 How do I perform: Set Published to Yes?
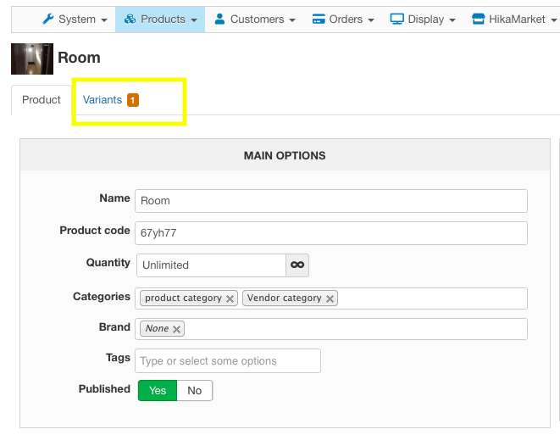[158, 390]
